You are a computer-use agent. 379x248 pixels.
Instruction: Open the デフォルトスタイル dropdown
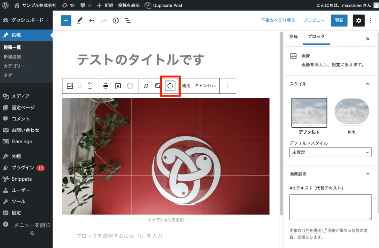[330, 152]
